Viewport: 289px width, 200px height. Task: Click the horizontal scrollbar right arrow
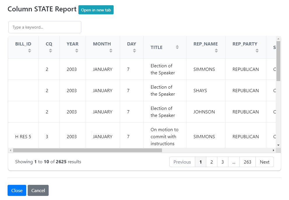[x=273, y=150]
